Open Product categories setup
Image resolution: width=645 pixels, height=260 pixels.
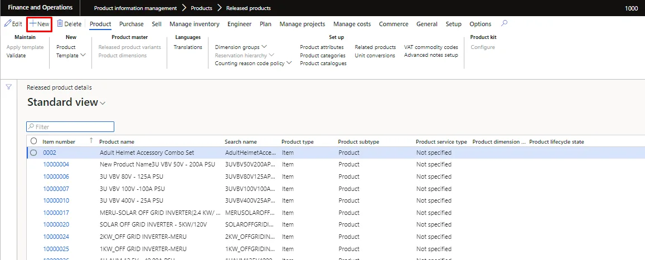pyautogui.click(x=322, y=56)
